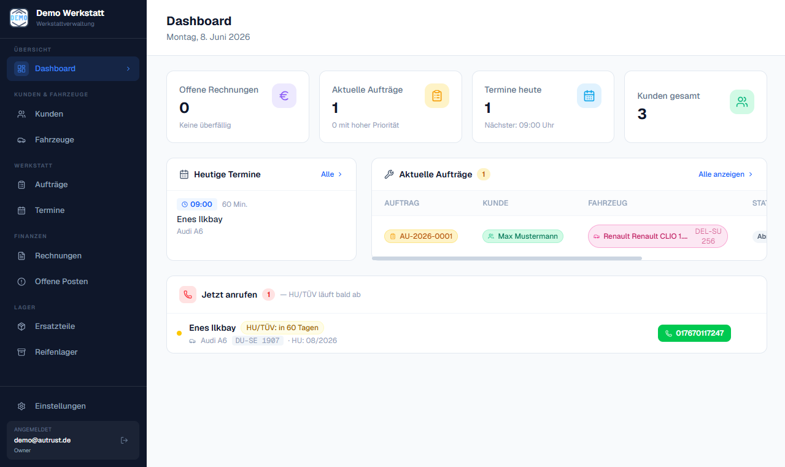Image resolution: width=785 pixels, height=467 pixels.
Task: Click the Rechnungen document icon in sidebar
Action: [21, 256]
